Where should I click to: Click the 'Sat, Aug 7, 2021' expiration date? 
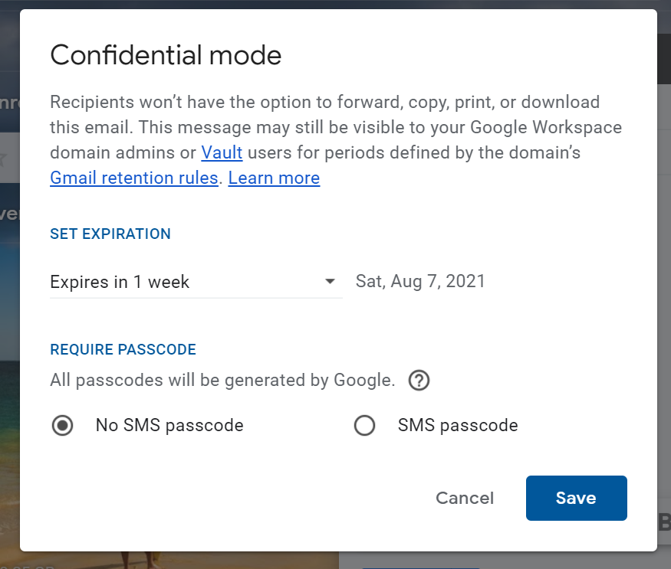coord(420,281)
